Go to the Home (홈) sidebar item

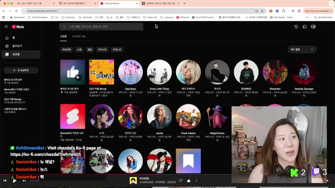[21, 38]
